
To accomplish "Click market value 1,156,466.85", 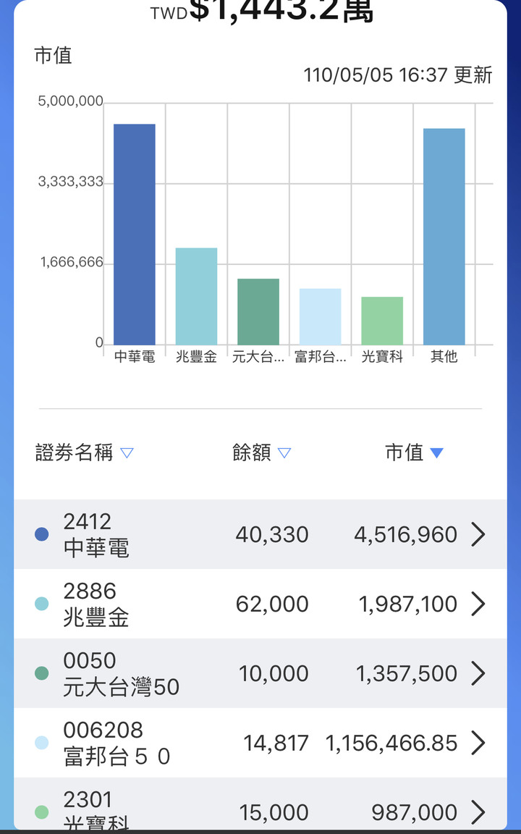I will 391,743.
